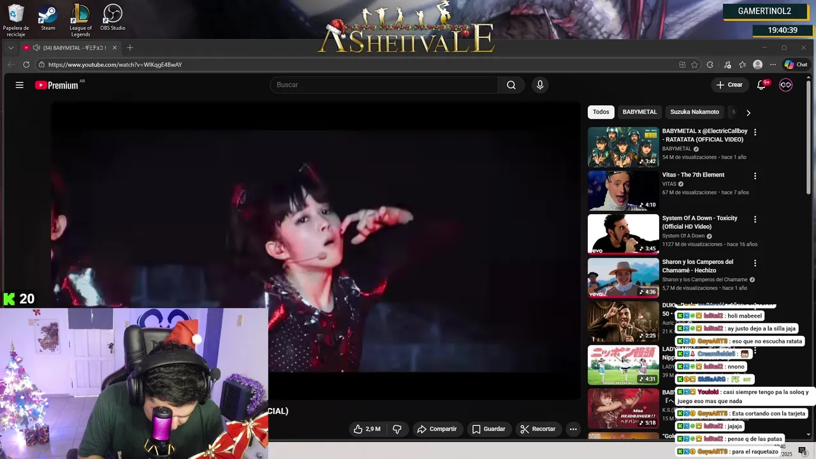
Task: Open the favorites list icon
Action: click(x=743, y=64)
